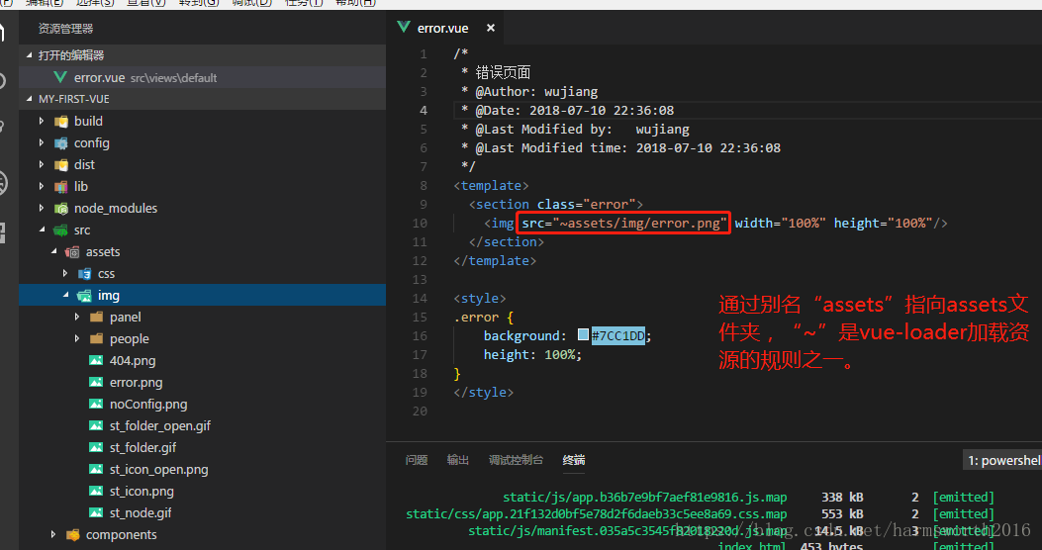The width and height of the screenshot is (1042, 550).
Task: Click the 资源管理器 explorer panel title
Action: [65, 29]
